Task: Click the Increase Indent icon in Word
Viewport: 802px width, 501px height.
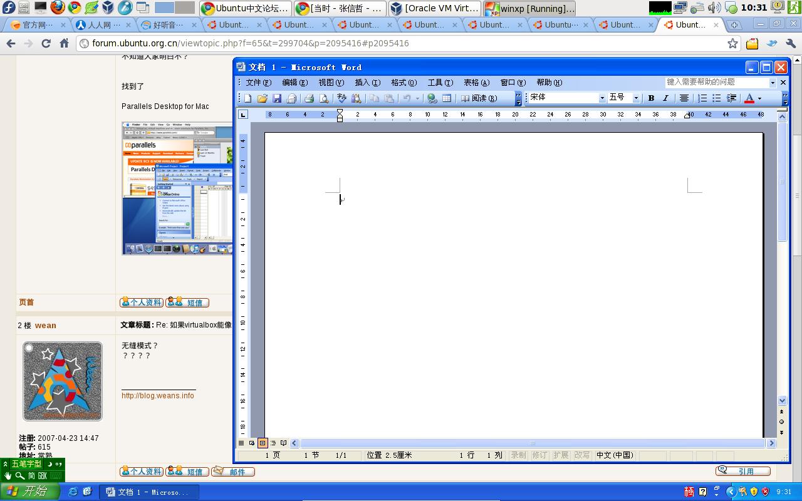Action: point(731,98)
